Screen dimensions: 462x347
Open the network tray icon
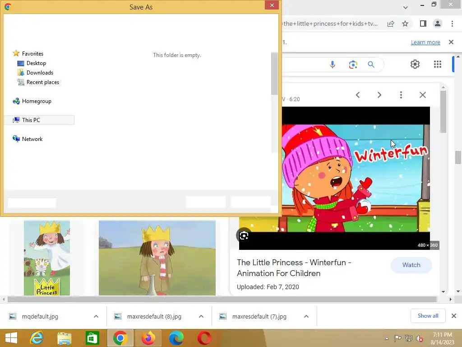pyautogui.click(x=409, y=338)
